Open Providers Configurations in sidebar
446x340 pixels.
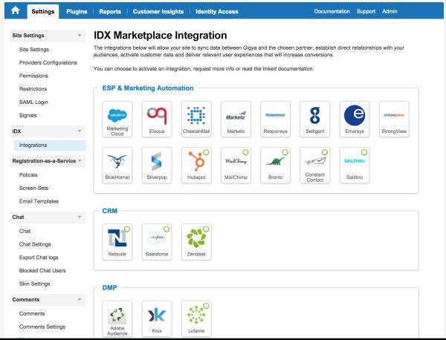48,62
